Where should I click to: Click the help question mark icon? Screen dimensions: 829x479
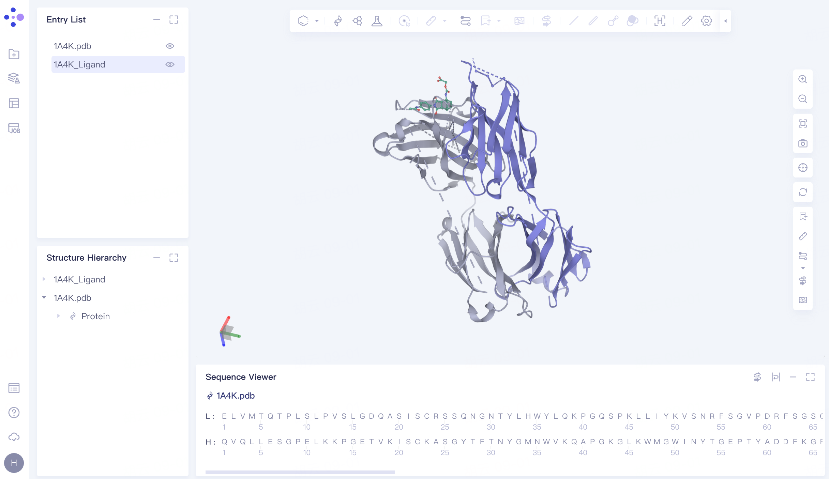point(14,413)
